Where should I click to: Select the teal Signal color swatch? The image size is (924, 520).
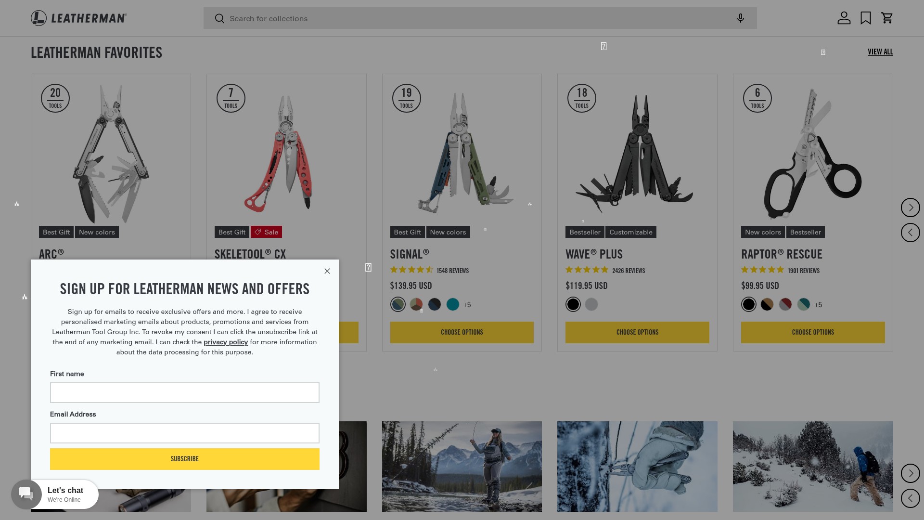click(453, 304)
